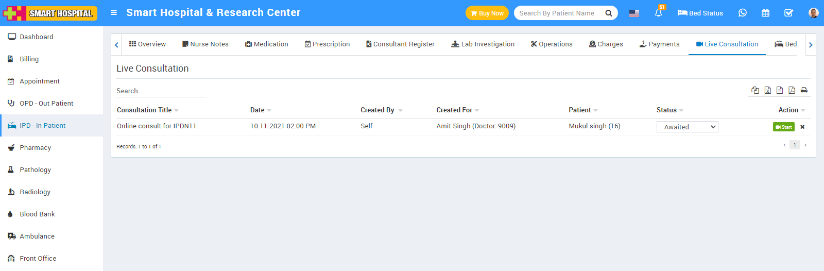Export table as PDF icon
This screenshot has height=271, width=824.
click(792, 90)
